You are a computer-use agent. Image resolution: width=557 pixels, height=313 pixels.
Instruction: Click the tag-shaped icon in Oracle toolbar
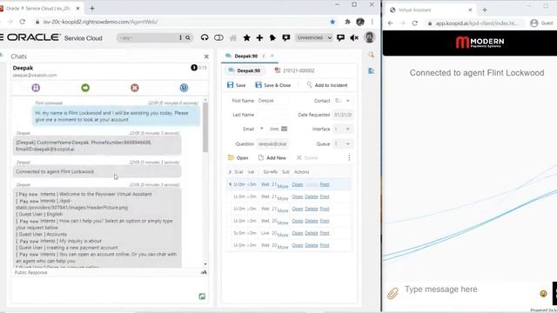point(272,37)
